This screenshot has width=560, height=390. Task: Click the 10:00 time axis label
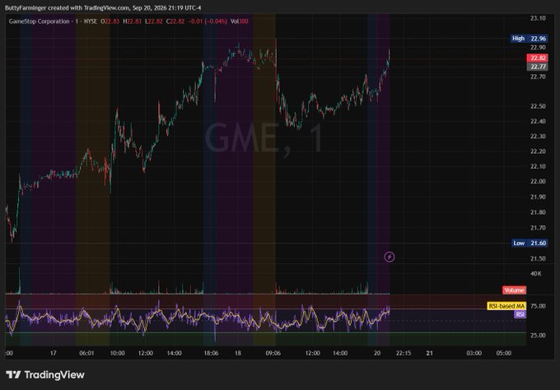click(x=117, y=353)
